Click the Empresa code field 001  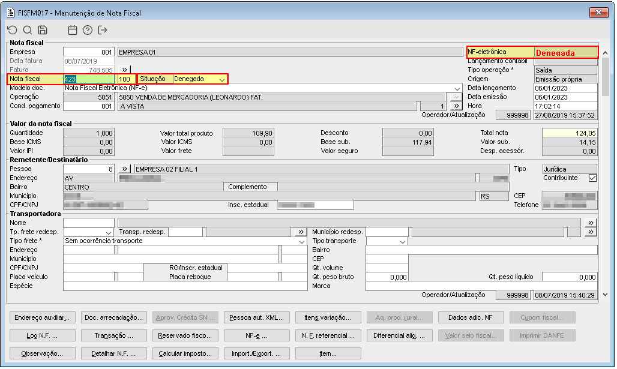tap(89, 52)
